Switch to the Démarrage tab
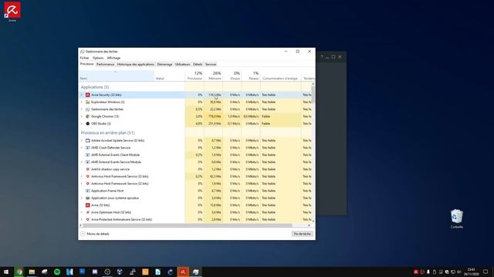 (164, 65)
